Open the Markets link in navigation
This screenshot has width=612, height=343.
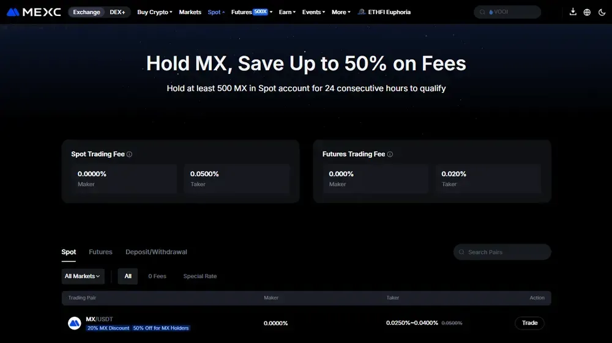tap(190, 12)
